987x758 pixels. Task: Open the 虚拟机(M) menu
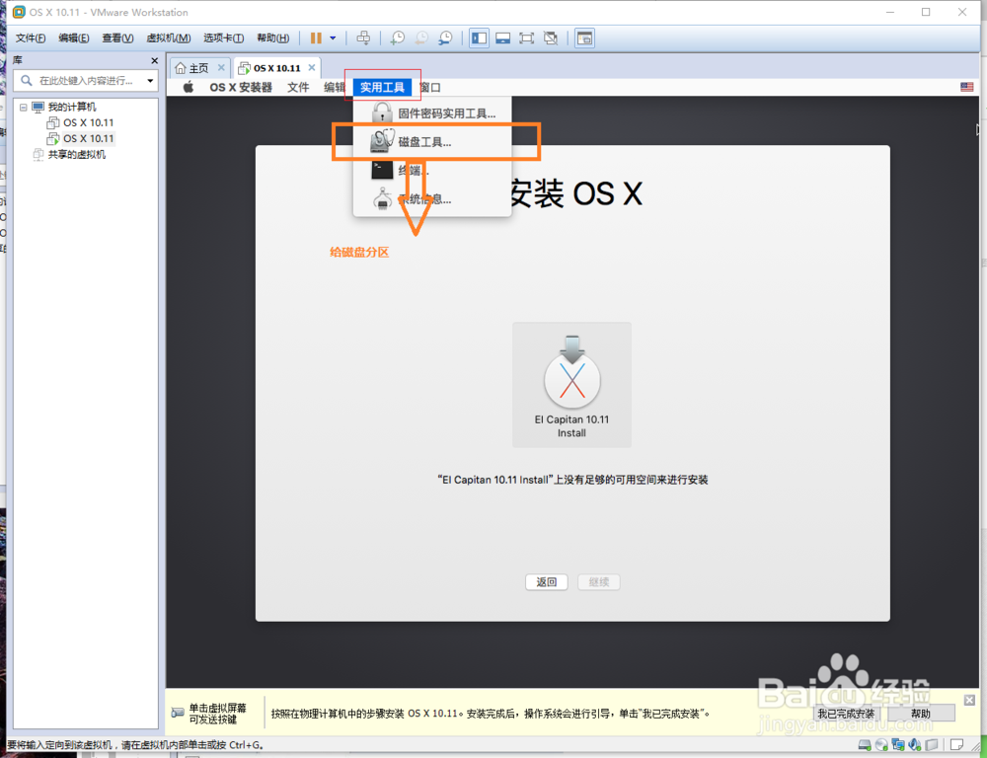[x=168, y=38]
